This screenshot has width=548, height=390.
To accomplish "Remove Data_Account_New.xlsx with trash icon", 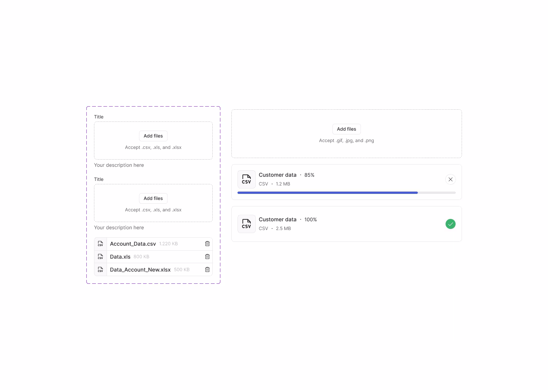I will click(x=207, y=270).
